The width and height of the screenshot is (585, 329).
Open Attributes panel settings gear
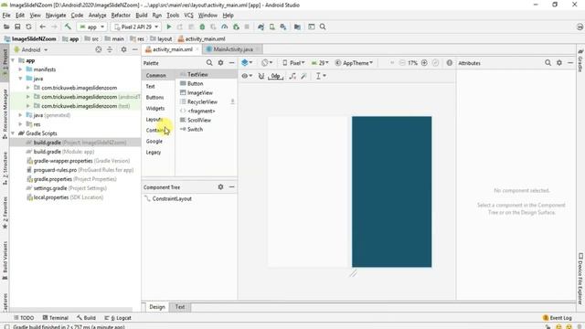[558, 63]
